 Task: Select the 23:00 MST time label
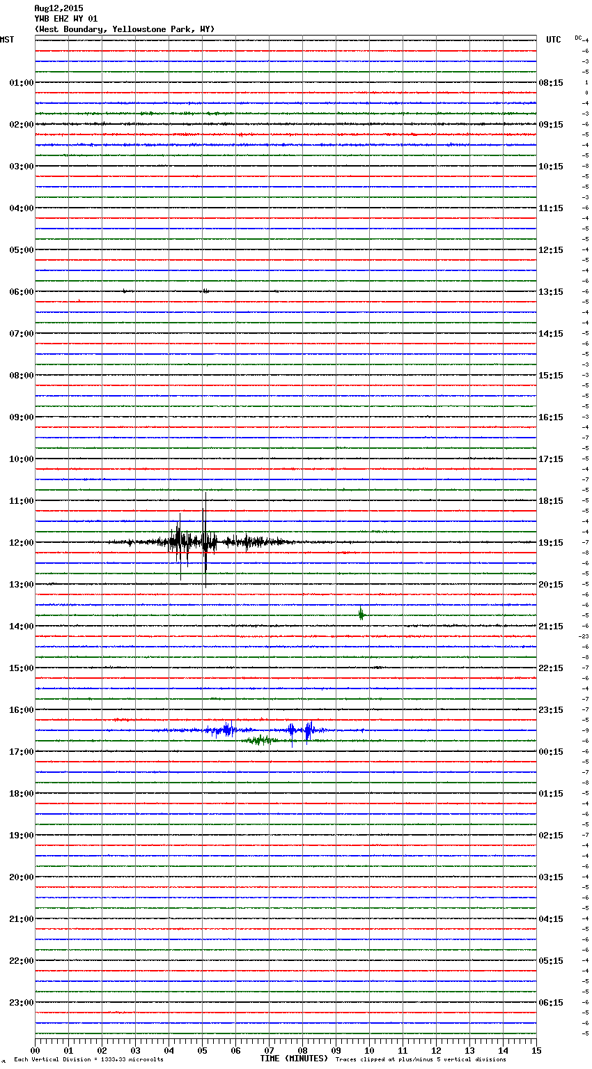(x=21, y=1003)
